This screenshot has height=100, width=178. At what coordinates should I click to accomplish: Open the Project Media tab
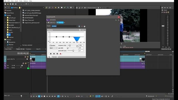8,49
